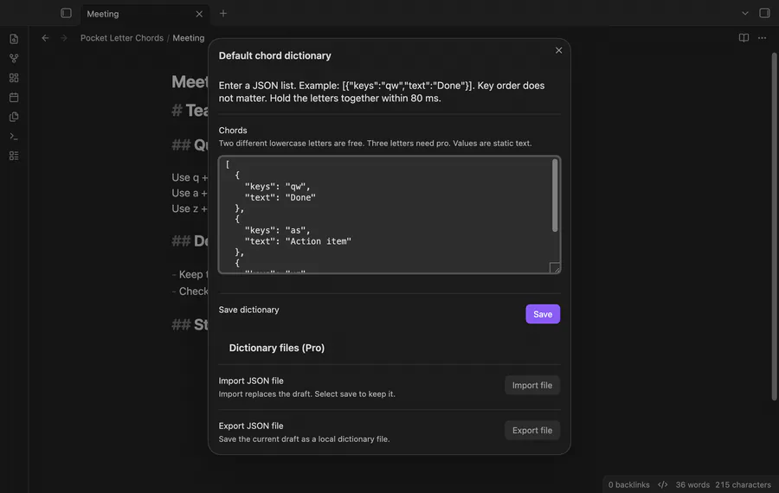Open more options three-dot menu
The width and height of the screenshot is (779, 493).
(762, 38)
